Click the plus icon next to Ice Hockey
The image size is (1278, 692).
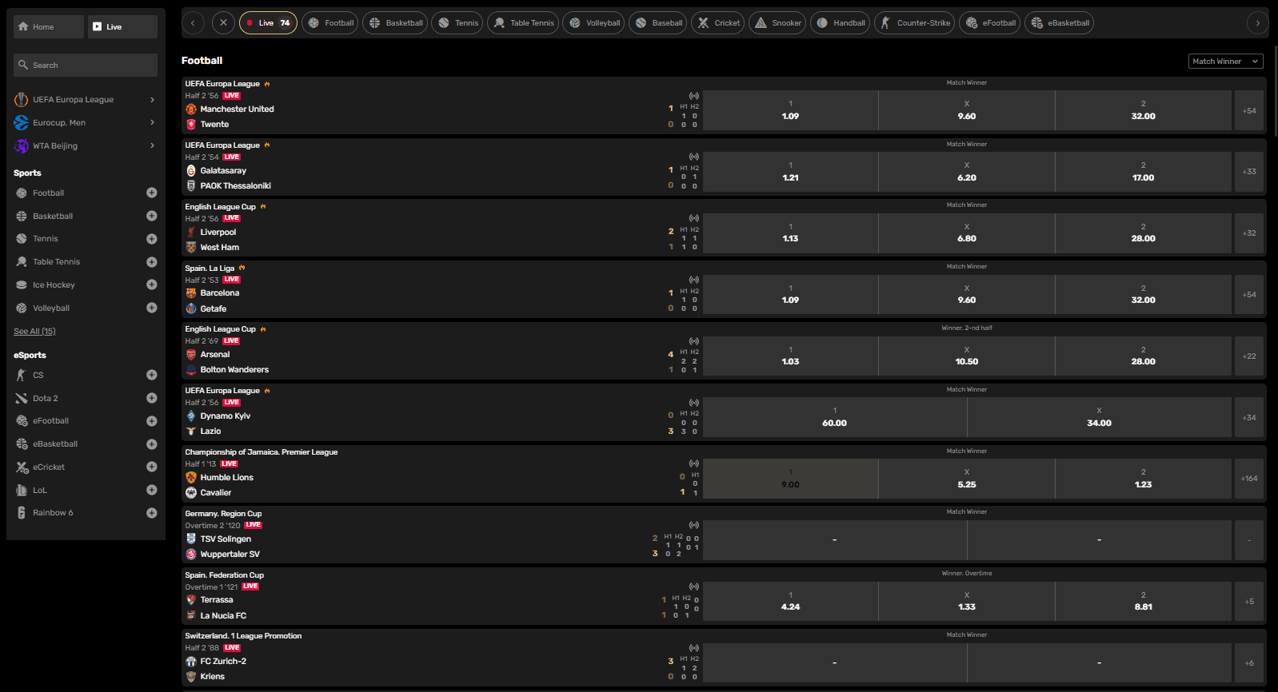pos(152,284)
